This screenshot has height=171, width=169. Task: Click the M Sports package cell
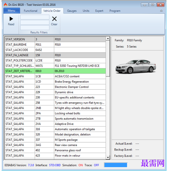pyautogui.click(x=80, y=140)
